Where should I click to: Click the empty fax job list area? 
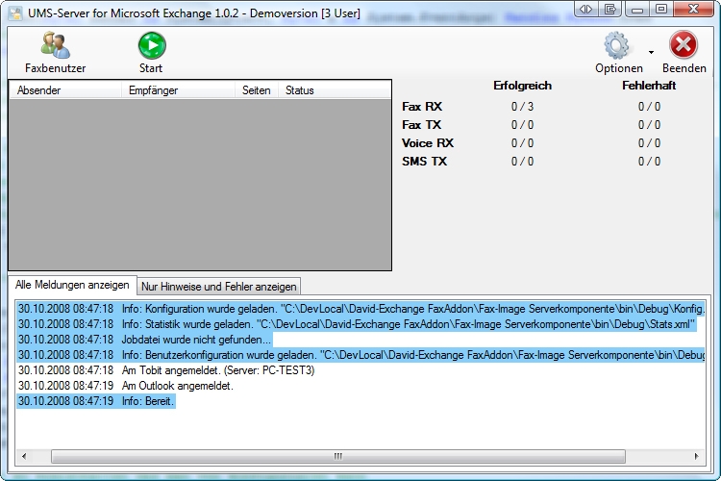200,184
